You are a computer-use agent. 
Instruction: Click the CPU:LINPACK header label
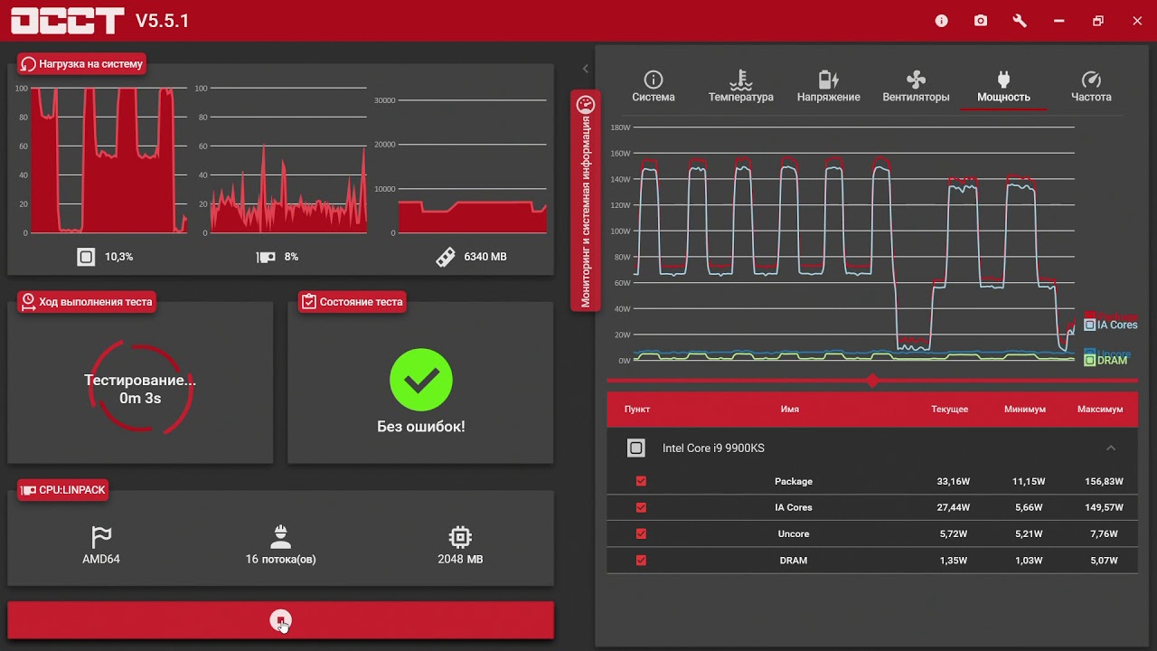coord(63,489)
